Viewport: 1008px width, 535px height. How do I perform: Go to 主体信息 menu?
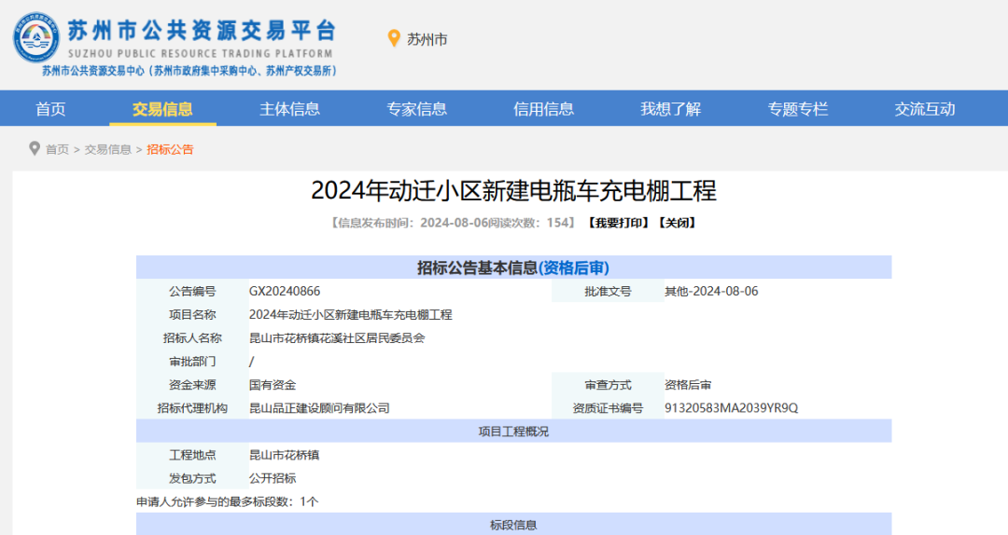(289, 109)
